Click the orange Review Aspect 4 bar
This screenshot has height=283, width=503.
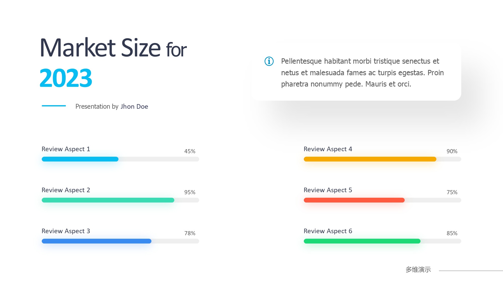tap(370, 159)
